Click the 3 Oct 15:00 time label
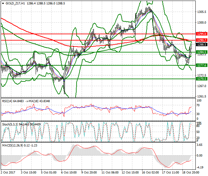Viewport: 208px width, 176px height. click(x=28, y=173)
